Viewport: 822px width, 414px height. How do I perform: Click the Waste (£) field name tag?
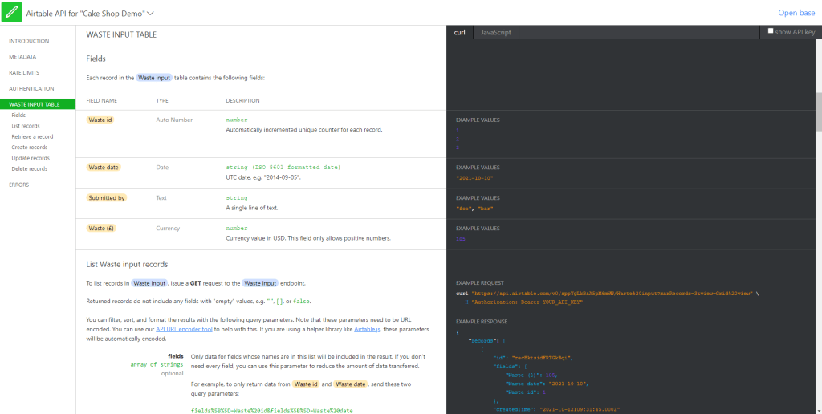102,228
